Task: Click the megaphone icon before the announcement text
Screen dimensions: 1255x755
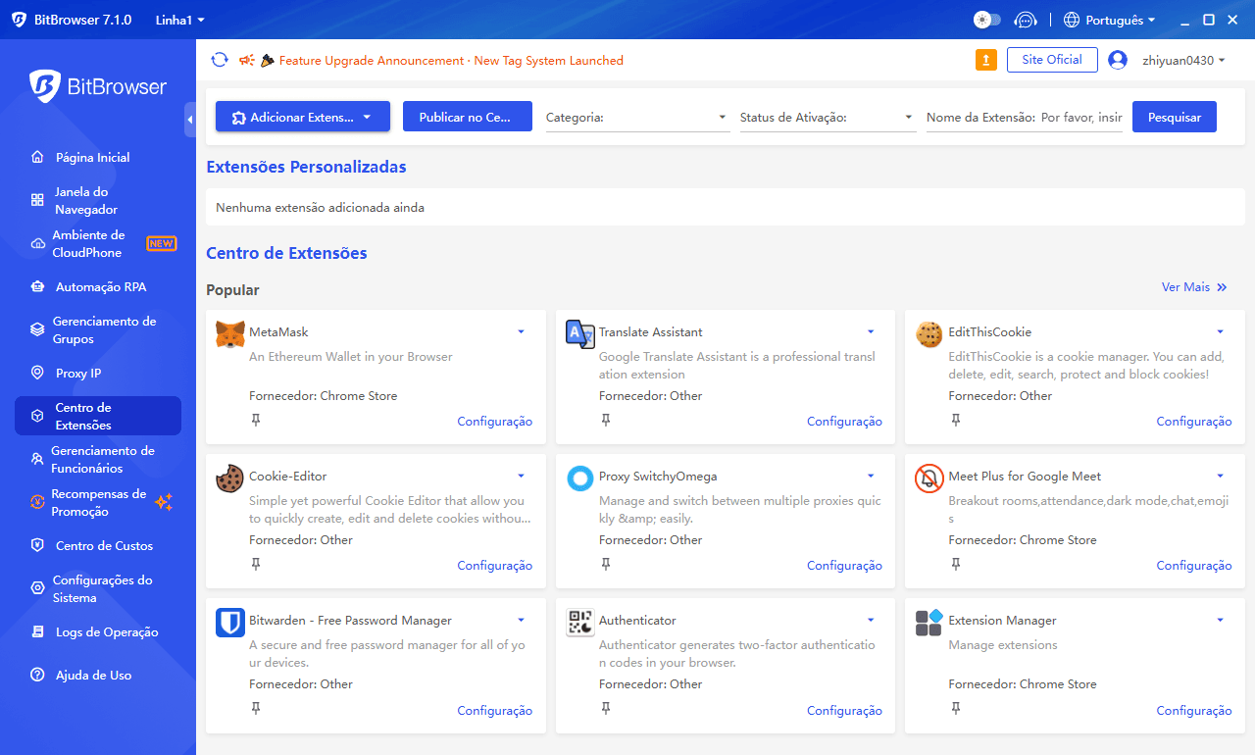Action: tap(246, 60)
